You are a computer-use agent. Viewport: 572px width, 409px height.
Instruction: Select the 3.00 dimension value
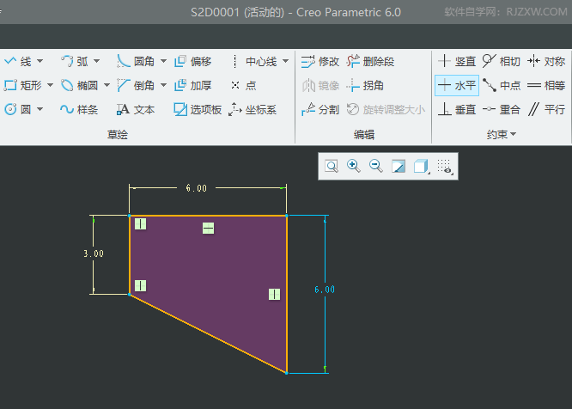coord(94,253)
